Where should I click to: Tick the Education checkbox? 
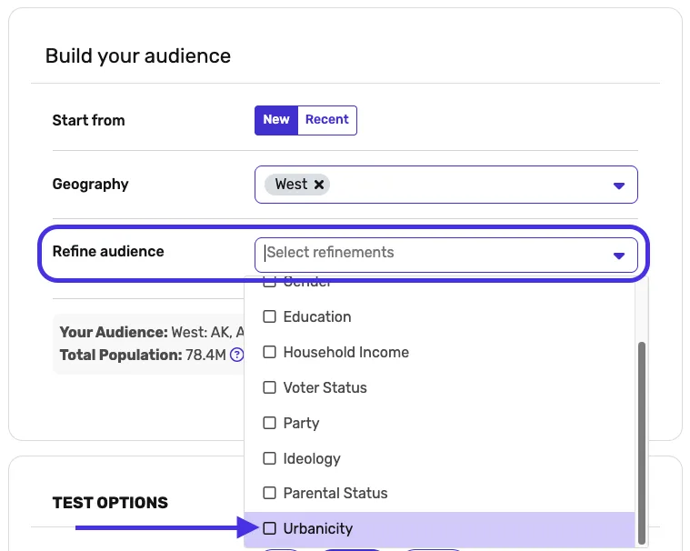click(x=269, y=317)
